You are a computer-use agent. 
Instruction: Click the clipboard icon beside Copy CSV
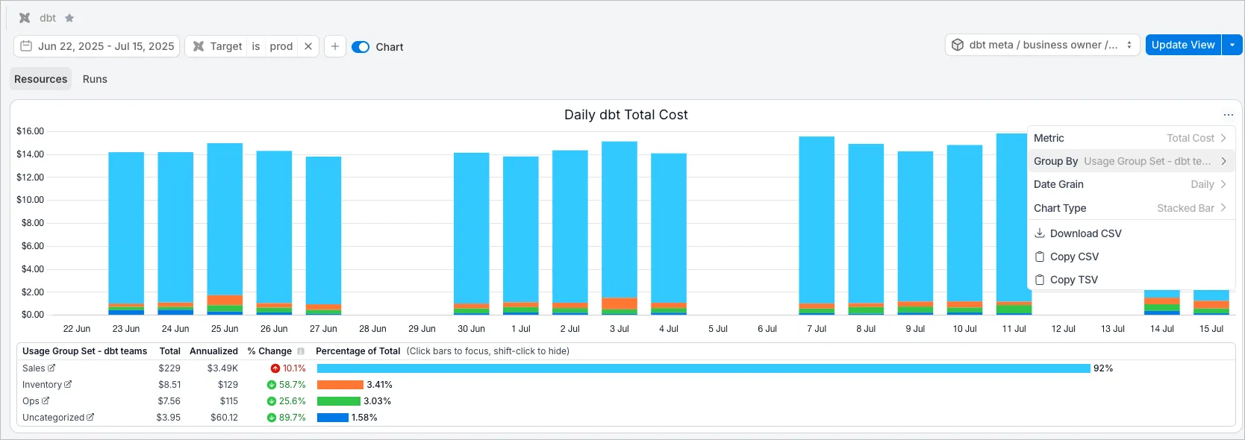(1040, 257)
